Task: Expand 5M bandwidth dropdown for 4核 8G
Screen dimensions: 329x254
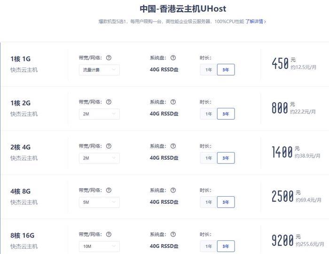Action: [x=99, y=202]
